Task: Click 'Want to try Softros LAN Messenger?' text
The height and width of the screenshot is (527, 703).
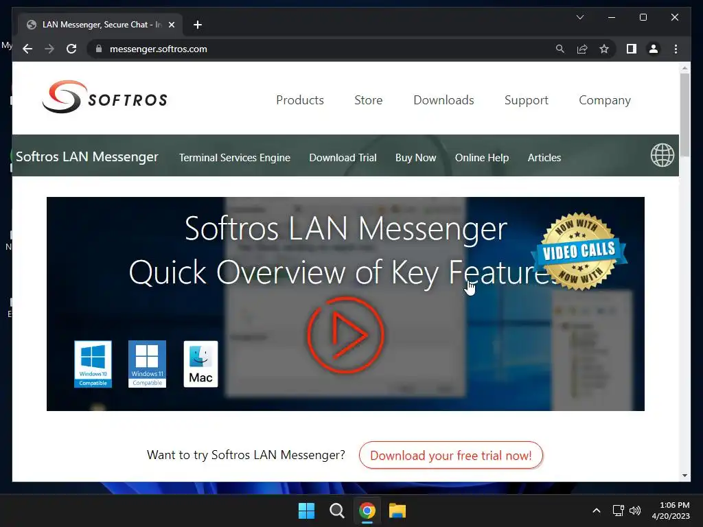Action: tap(246, 455)
